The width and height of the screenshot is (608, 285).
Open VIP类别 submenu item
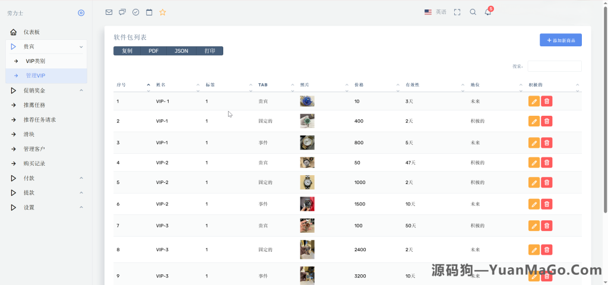(x=46, y=61)
